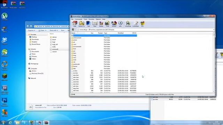Open the Share with dropdown in Explorer

(54, 31)
